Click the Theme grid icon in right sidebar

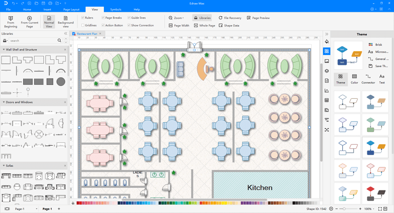coord(327,51)
